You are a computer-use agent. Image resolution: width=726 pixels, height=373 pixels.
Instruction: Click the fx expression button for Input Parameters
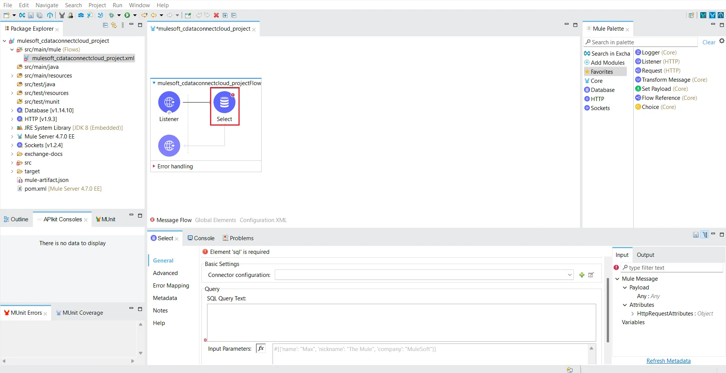pyautogui.click(x=261, y=348)
